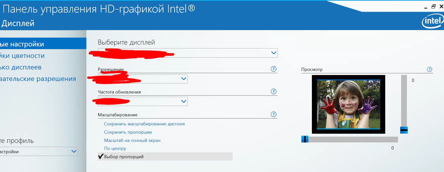Viewport: 444px width, 172px height.
Task: Toggle checked Выбор пропорций option
Action: [165, 156]
